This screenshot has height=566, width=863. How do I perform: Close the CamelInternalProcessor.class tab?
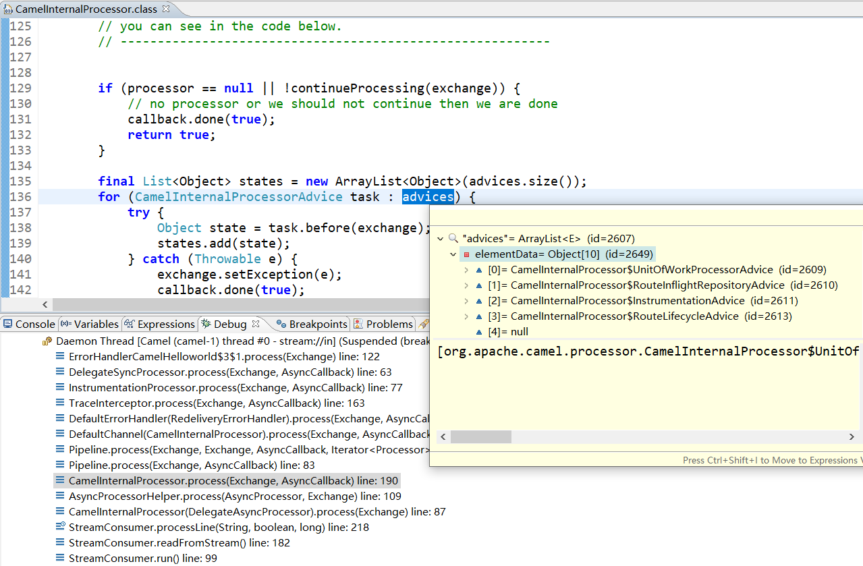[166, 9]
